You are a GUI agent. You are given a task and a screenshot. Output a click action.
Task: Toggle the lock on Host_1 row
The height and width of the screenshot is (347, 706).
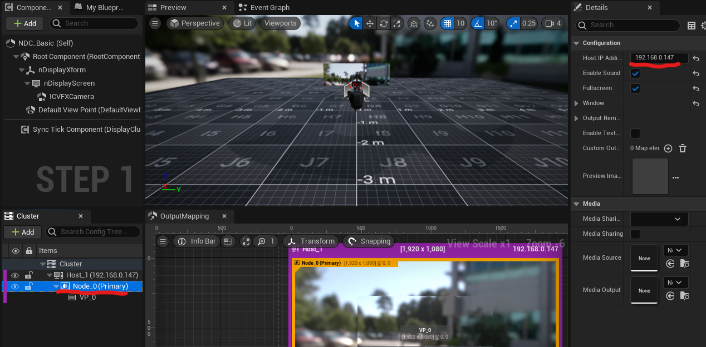28,275
